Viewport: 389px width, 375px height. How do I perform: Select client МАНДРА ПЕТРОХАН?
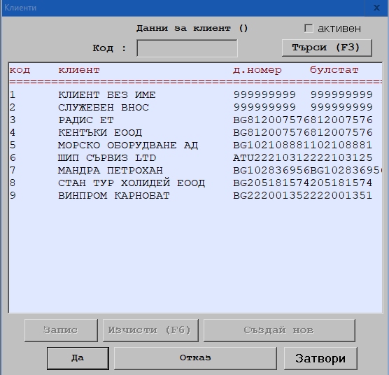pyautogui.click(x=195, y=171)
